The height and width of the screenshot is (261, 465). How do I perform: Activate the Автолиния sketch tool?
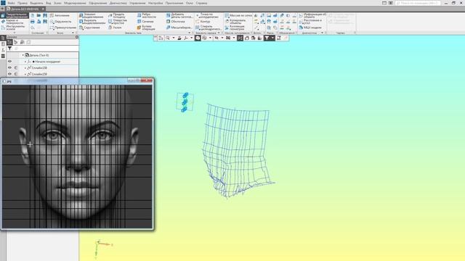pyautogui.click(x=60, y=15)
